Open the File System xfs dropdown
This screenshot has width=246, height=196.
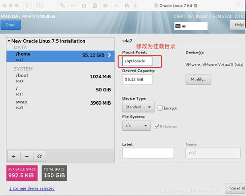[137, 125]
